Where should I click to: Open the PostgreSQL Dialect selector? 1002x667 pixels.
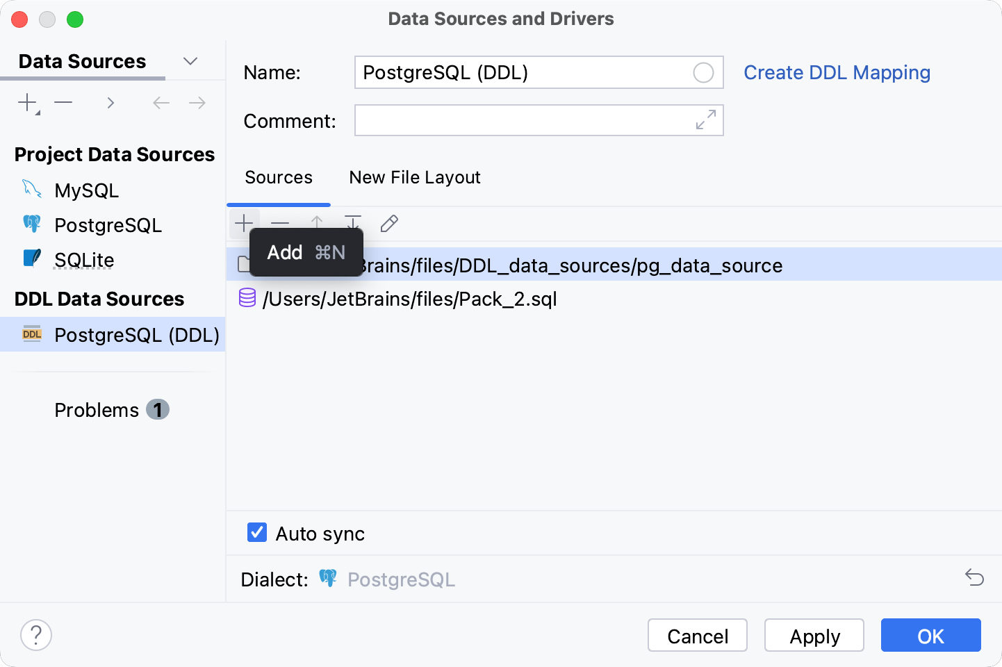tap(401, 579)
